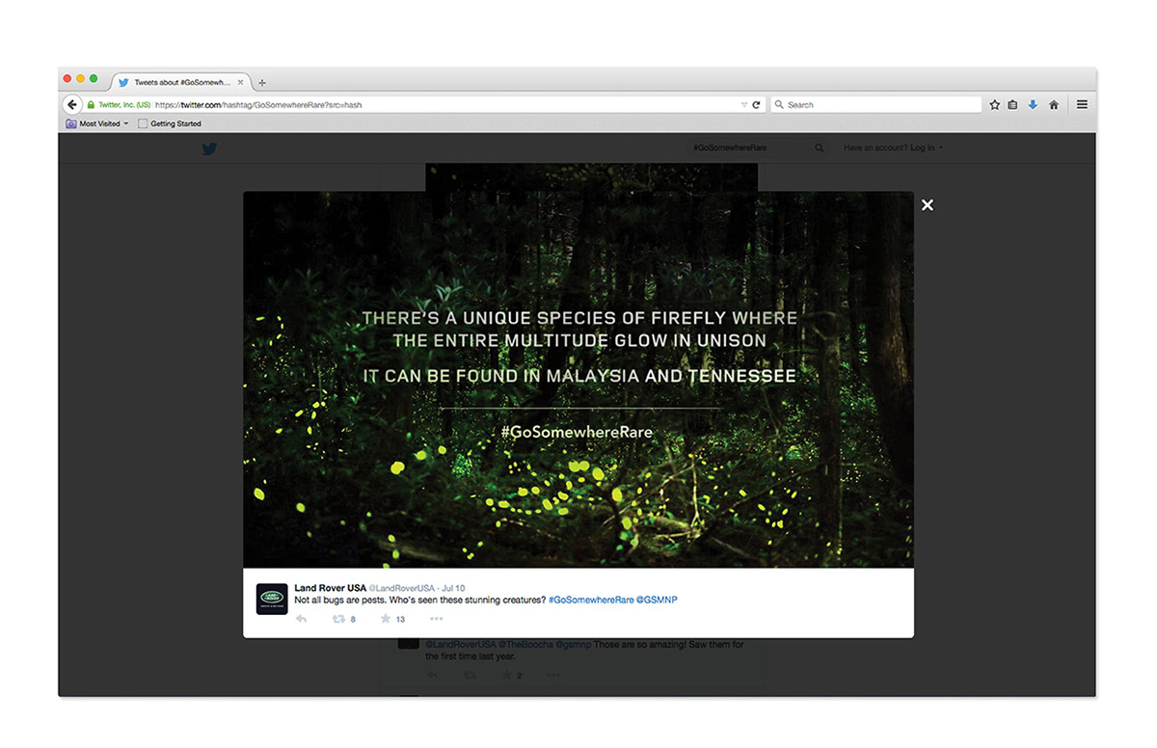Open the Getting Started bookmark
Image resolution: width=1157 pixels, height=748 pixels.
coord(170,123)
